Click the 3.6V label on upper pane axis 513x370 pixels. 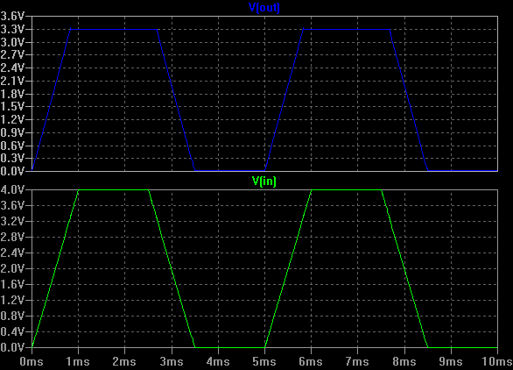pos(12,17)
